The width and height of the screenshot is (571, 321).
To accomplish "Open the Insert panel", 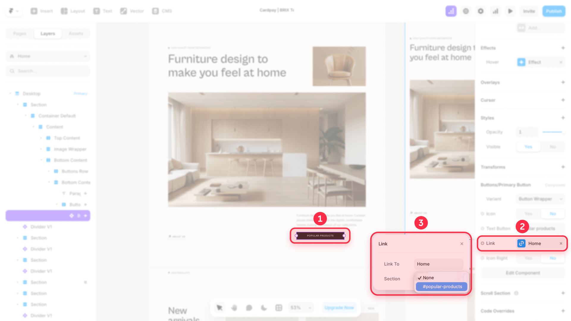I will click(x=42, y=11).
